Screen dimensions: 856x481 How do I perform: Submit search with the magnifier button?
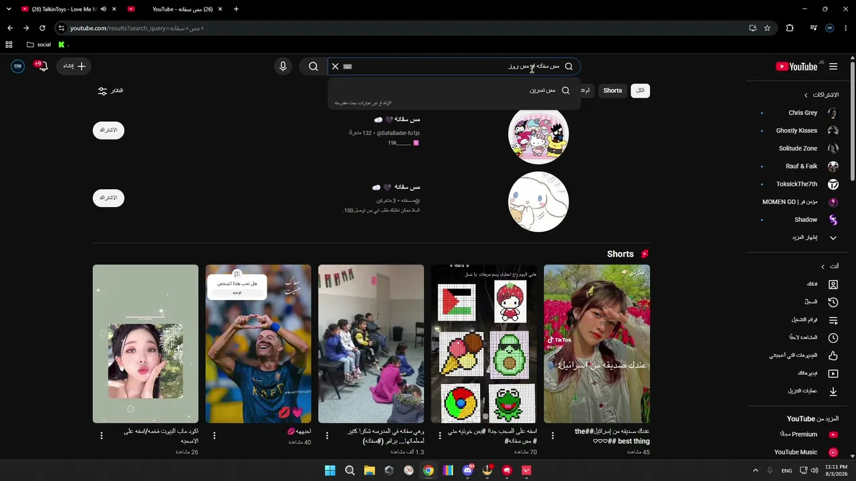pyautogui.click(x=313, y=66)
